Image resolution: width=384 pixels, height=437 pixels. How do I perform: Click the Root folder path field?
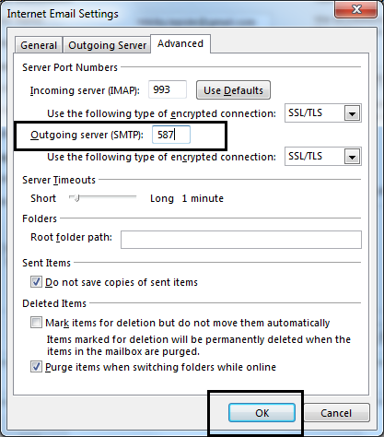(x=241, y=240)
